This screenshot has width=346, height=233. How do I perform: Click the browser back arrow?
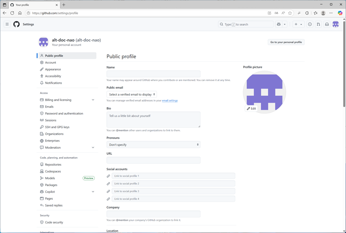5,13
